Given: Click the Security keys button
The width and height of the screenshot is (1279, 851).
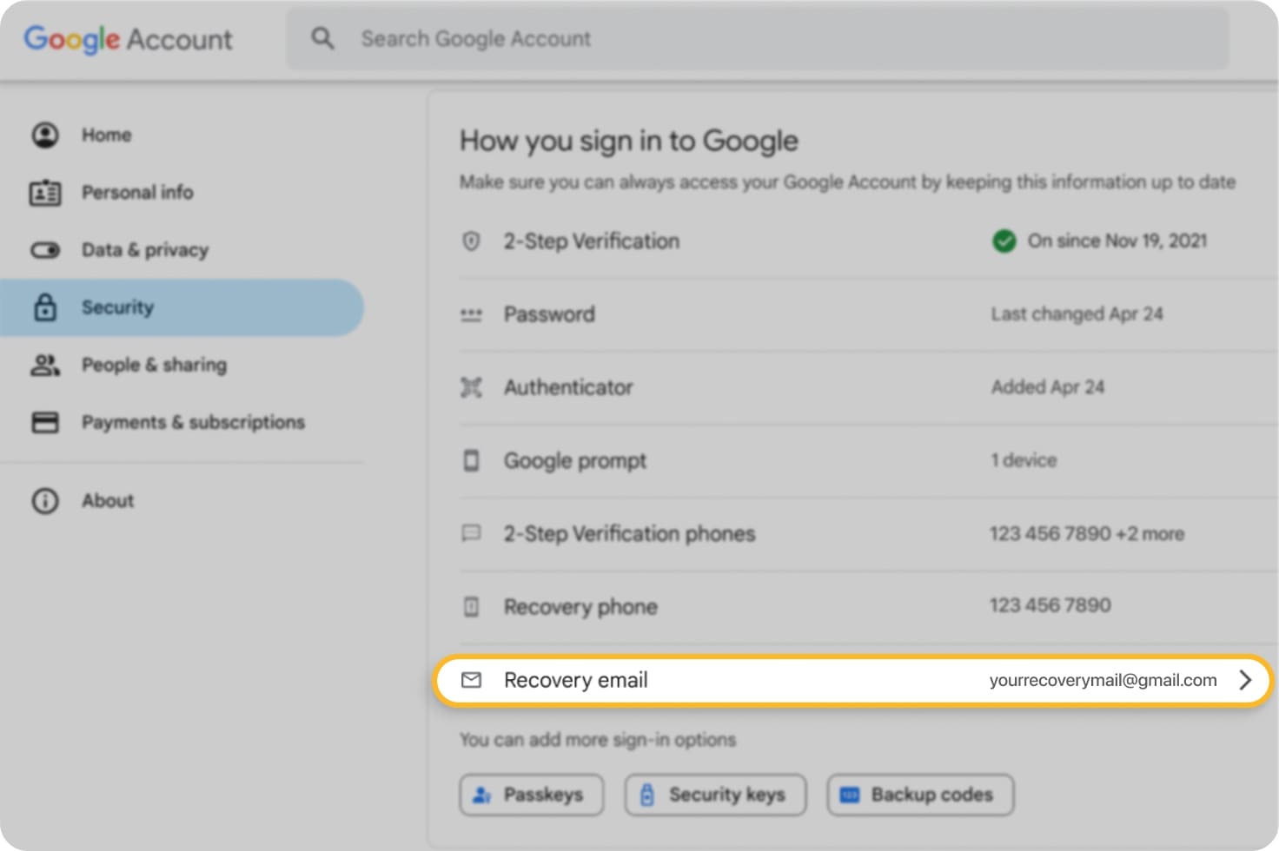Looking at the screenshot, I should coord(715,795).
